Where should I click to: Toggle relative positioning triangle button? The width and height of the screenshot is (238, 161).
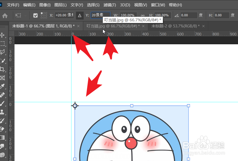(80, 16)
